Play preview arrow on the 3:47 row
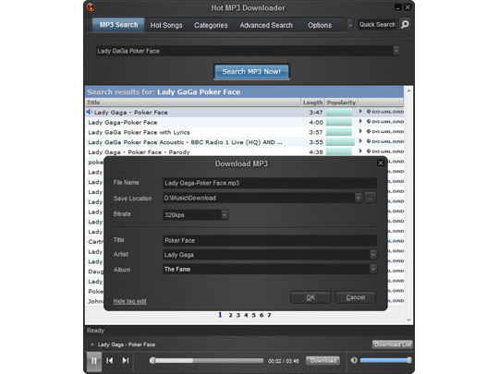Screen dimensions: 499x374 360,112
